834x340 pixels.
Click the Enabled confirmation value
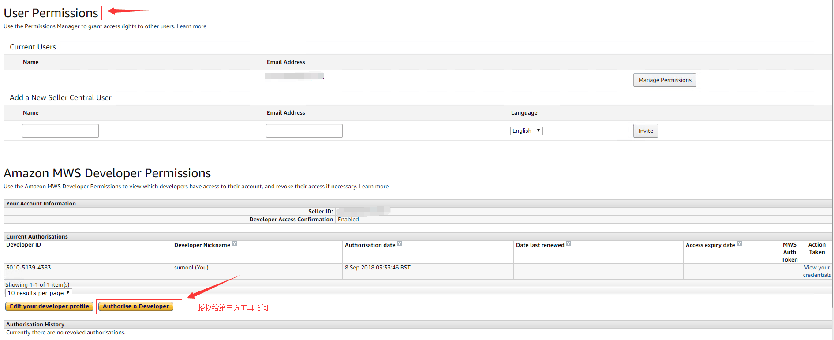tap(348, 220)
